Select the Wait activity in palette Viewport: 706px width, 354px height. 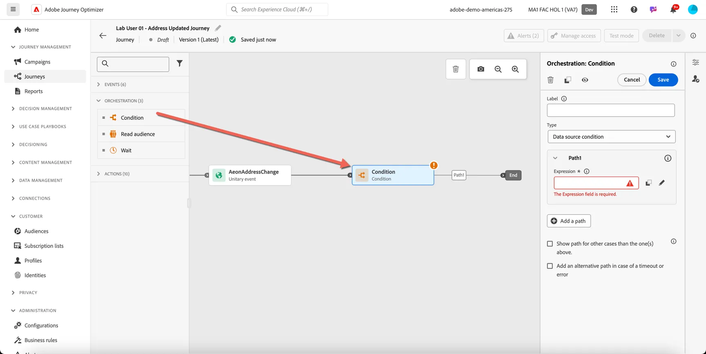point(141,150)
